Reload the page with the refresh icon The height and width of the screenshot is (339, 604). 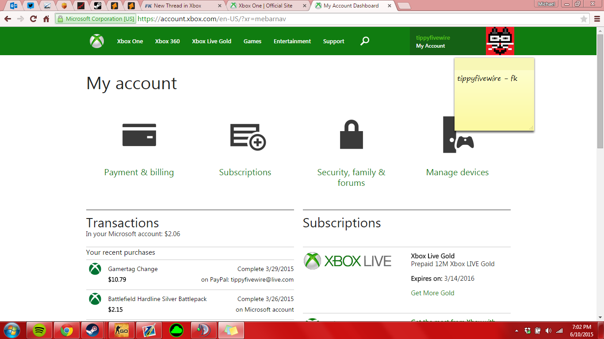pos(33,19)
